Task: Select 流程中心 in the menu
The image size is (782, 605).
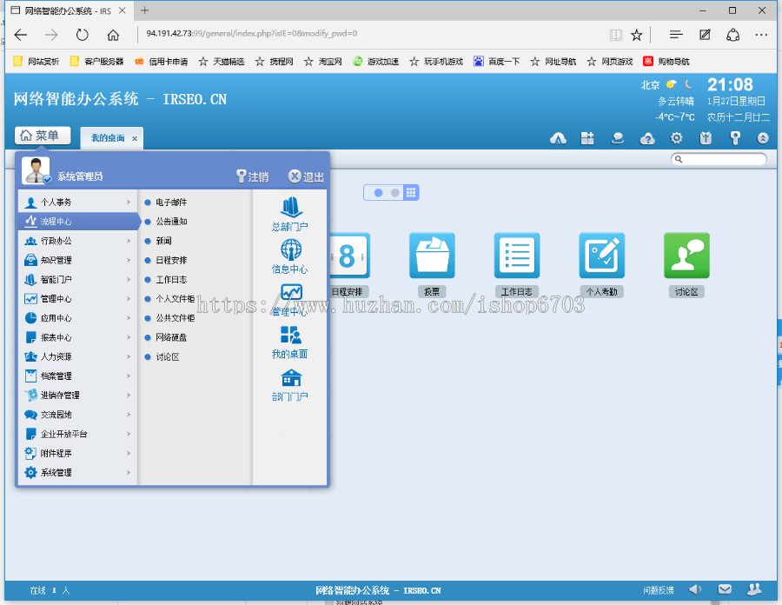Action: [79, 222]
